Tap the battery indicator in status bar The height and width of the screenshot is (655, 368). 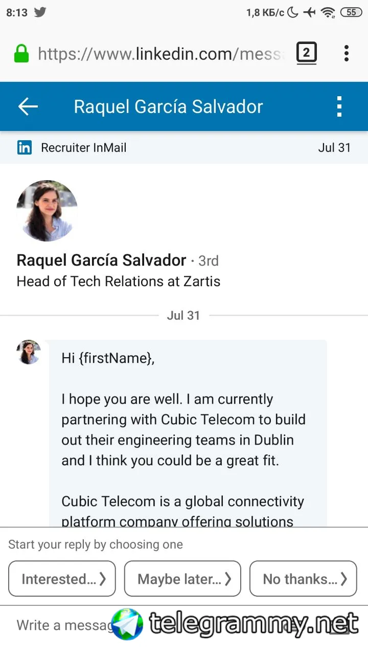pyautogui.click(x=351, y=12)
